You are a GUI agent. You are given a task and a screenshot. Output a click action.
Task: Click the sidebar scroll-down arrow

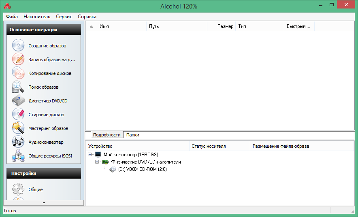coord(44,203)
